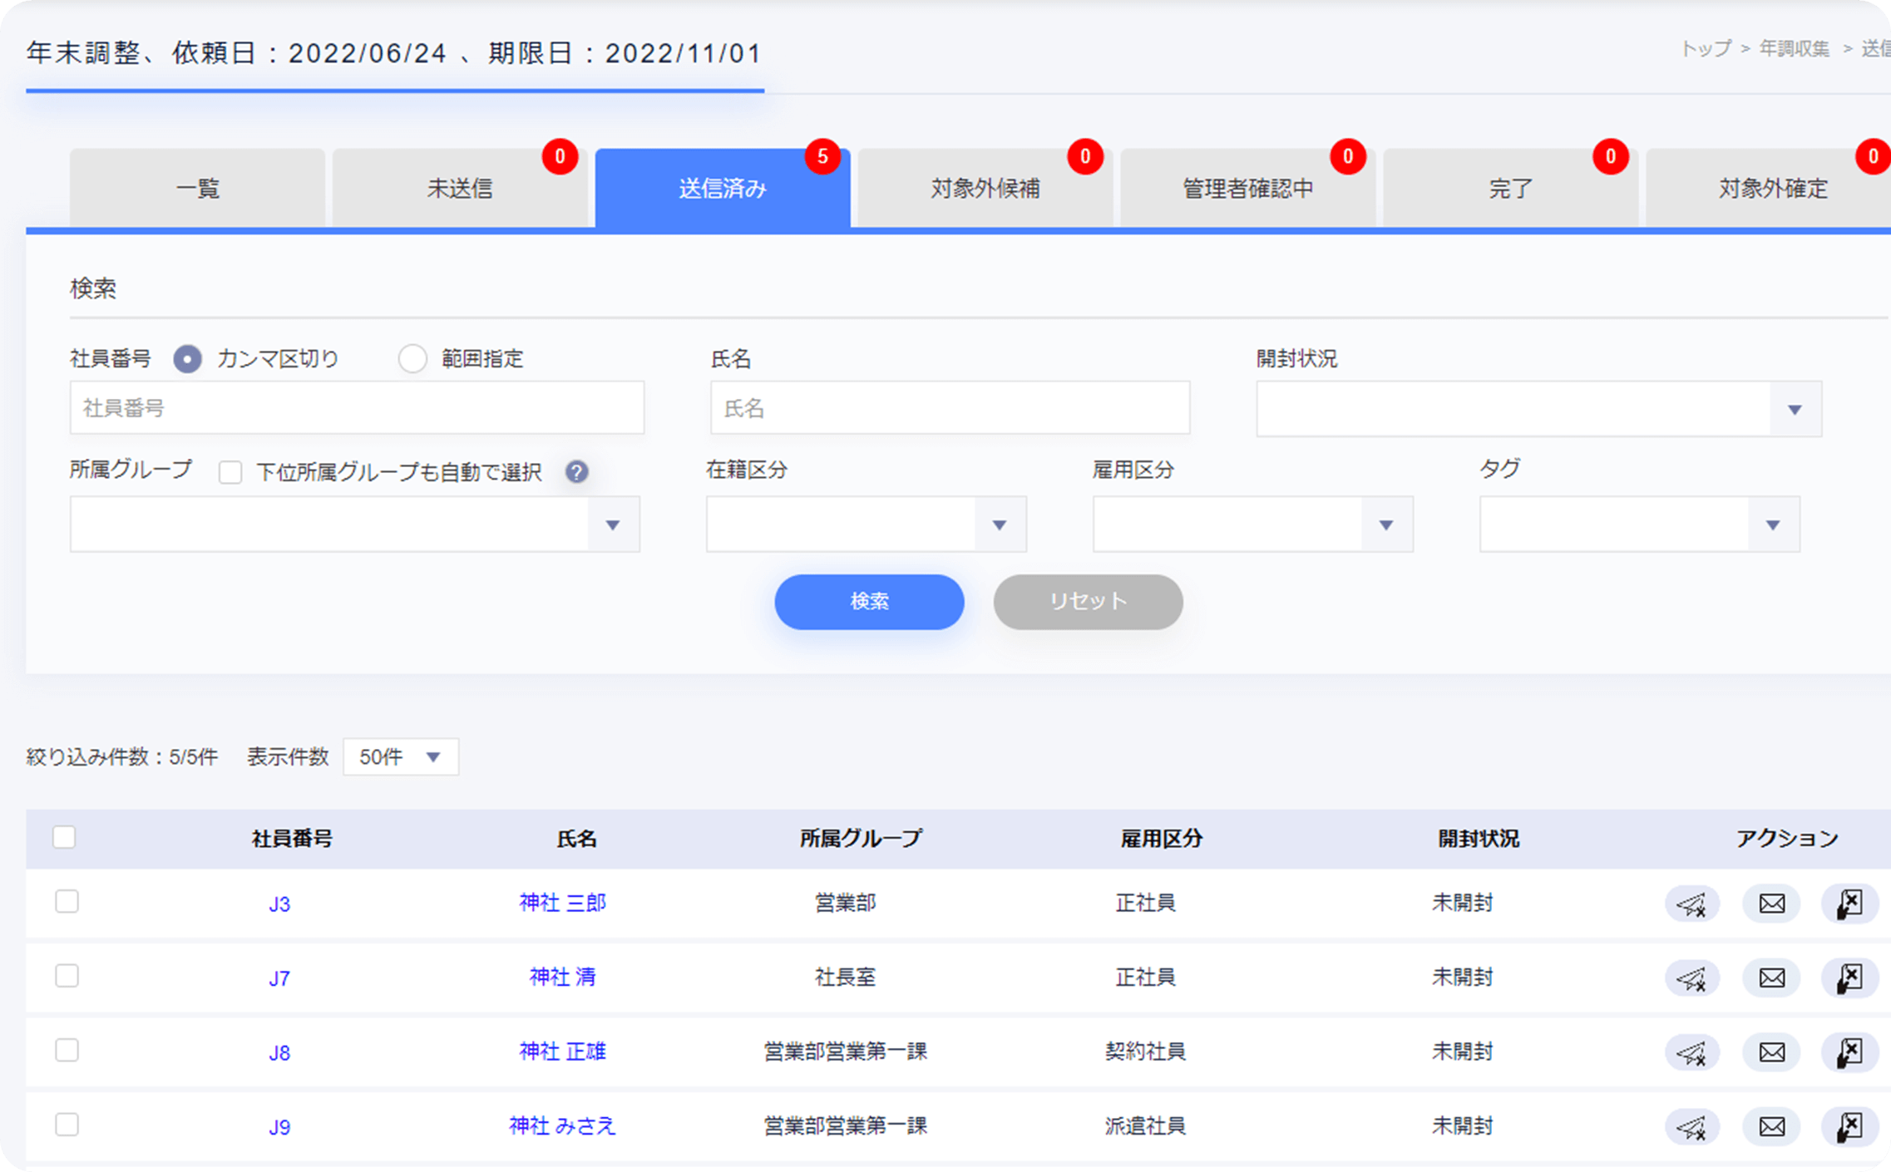Click the paper plane icon in J8 row
1891x1172 pixels.
coord(1691,1052)
